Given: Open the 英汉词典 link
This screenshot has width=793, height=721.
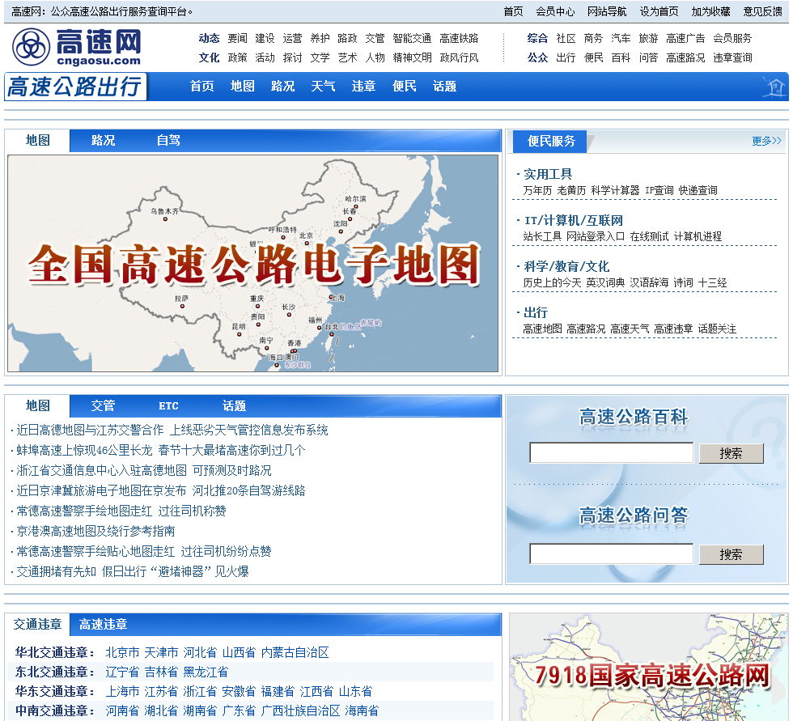Looking at the screenshot, I should coord(605,282).
